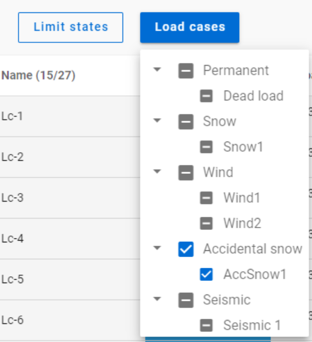This screenshot has height=342, width=312.
Task: Toggle the Snow group checkbox
Action: 186,122
